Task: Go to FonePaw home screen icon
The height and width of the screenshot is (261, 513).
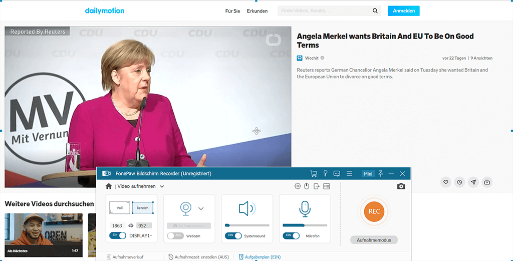Action: pos(109,186)
